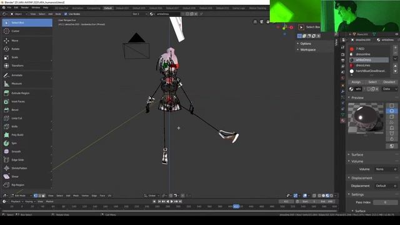Switch to solid viewport shading
The width and height of the screenshot is (400, 225).
point(324,196)
